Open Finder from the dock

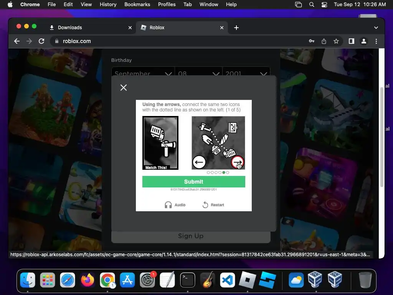[28, 280]
